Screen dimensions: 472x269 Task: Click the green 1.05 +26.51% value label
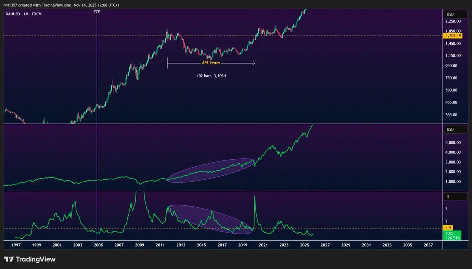click(x=452, y=235)
